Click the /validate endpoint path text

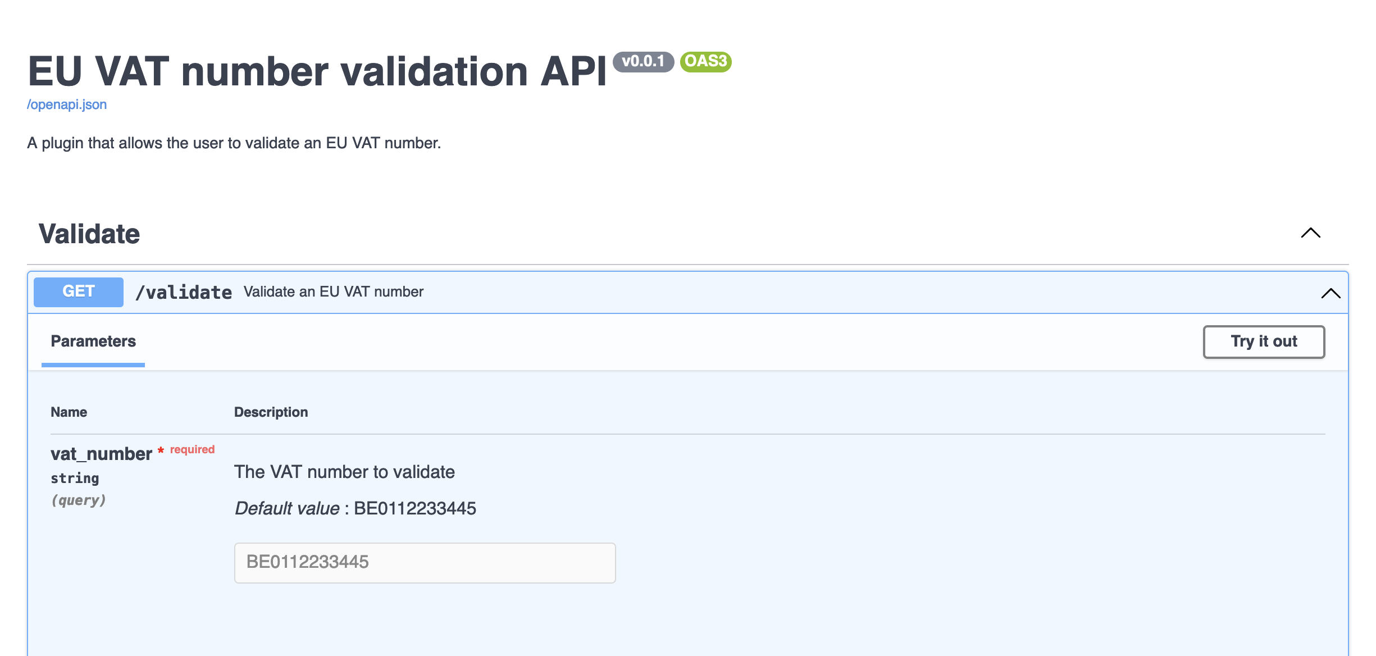point(185,291)
